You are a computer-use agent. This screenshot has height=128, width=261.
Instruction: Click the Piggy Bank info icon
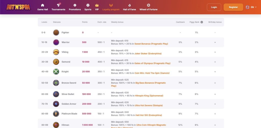coord(202,22)
